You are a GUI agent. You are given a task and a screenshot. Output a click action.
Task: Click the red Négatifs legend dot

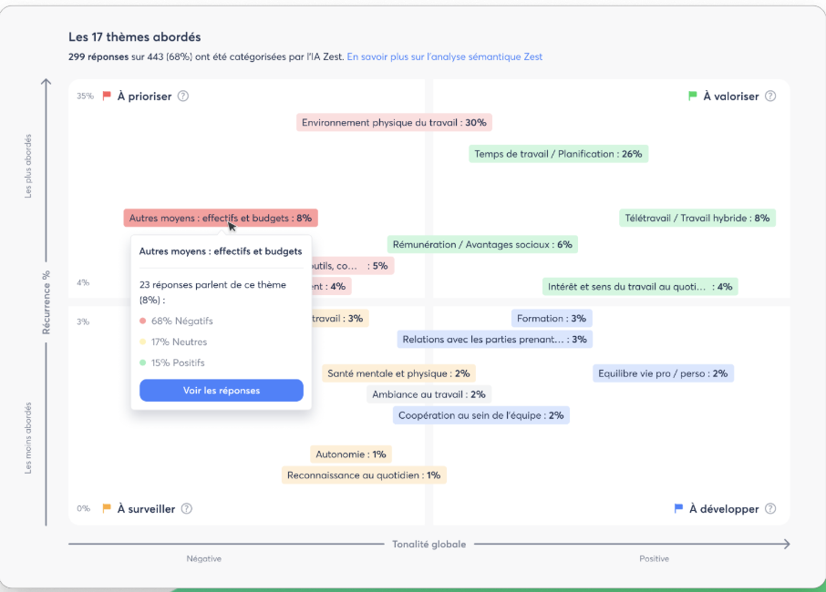143,321
